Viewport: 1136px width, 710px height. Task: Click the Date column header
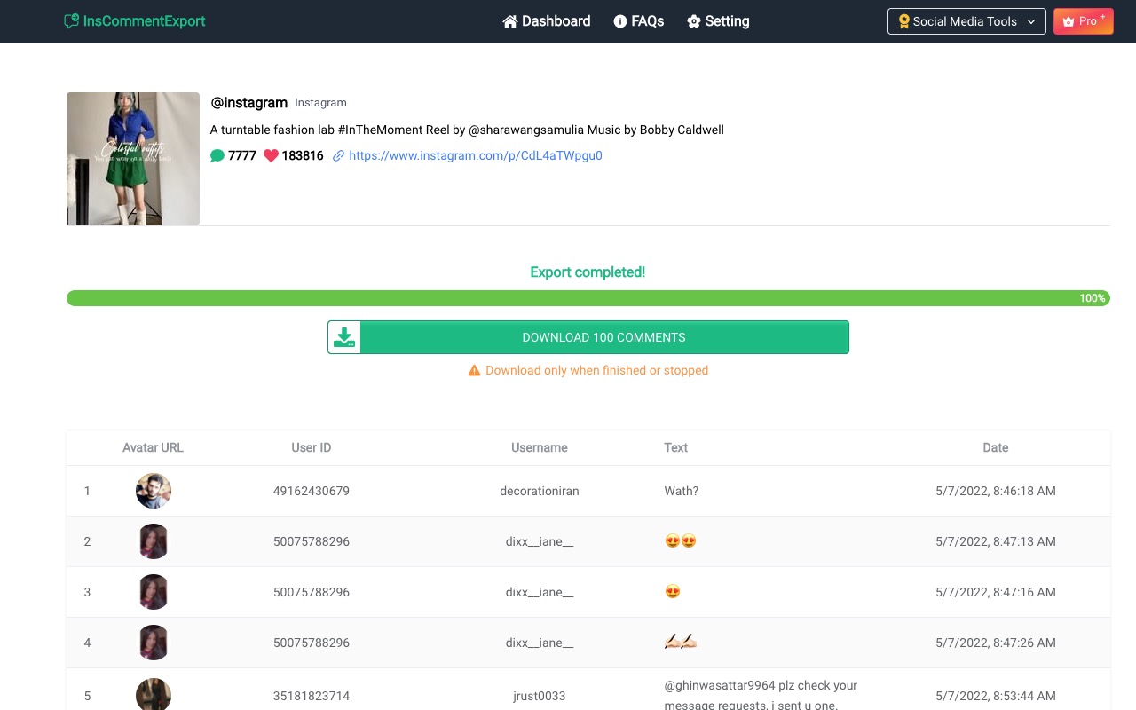tap(996, 447)
